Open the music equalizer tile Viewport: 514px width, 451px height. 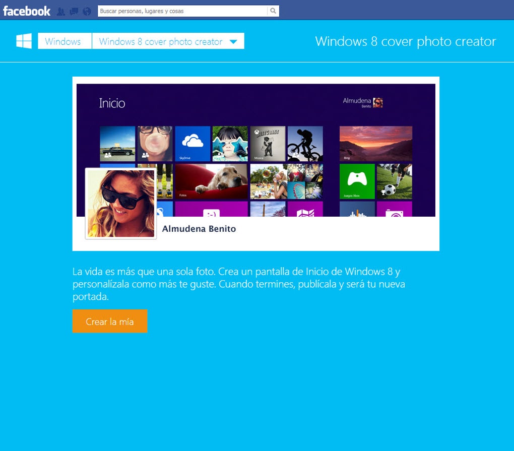[x=357, y=209]
